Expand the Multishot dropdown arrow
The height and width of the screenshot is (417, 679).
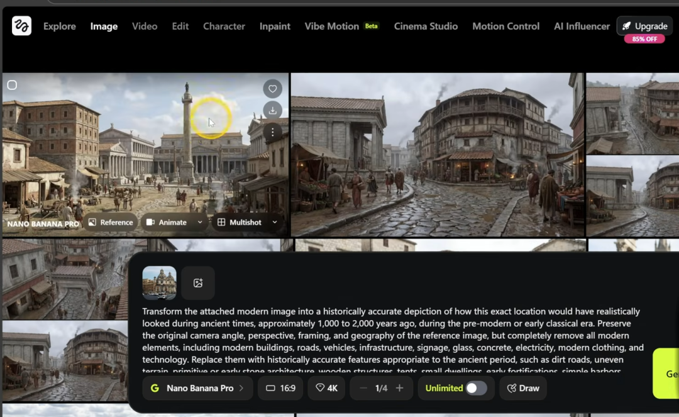click(275, 222)
